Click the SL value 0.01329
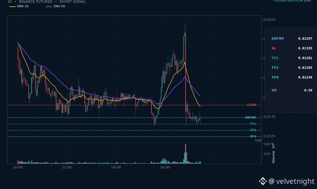The image size is (317, 189). pyautogui.click(x=305, y=48)
